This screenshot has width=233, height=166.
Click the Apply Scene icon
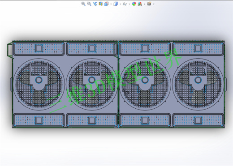(x=140, y=4)
